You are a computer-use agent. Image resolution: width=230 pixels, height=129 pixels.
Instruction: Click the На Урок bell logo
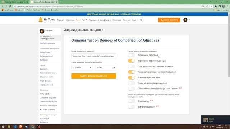point(41,19)
